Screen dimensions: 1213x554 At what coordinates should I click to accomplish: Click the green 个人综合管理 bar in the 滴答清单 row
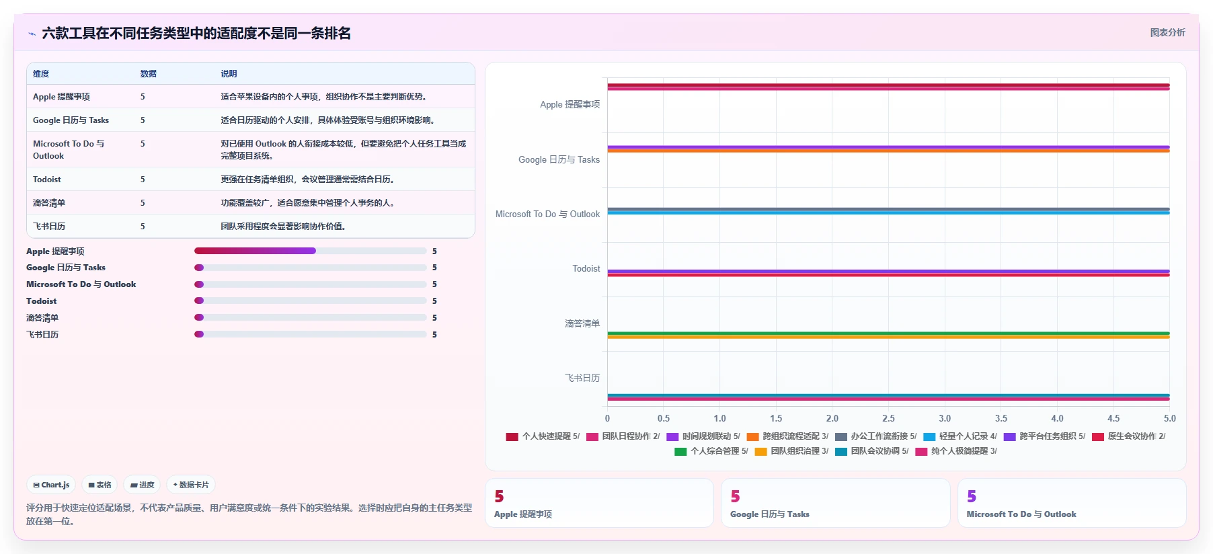pos(888,333)
